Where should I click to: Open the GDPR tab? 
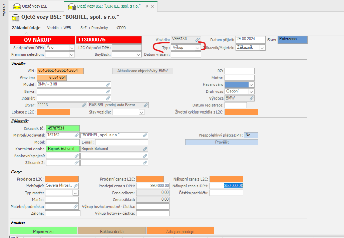pos(121,28)
